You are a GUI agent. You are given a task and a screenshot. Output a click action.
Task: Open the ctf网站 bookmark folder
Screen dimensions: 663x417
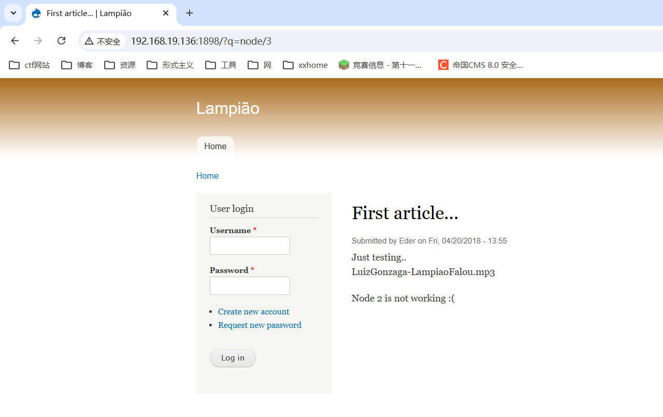30,65
